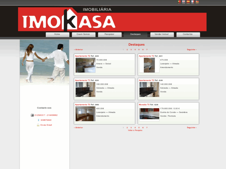Open photo of 140.000,00€ Sobreda apartment
The height and width of the screenshot is (169, 226).
tap(149, 90)
